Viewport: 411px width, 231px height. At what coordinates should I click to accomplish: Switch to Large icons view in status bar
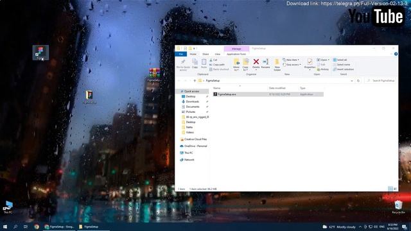click(x=396, y=189)
